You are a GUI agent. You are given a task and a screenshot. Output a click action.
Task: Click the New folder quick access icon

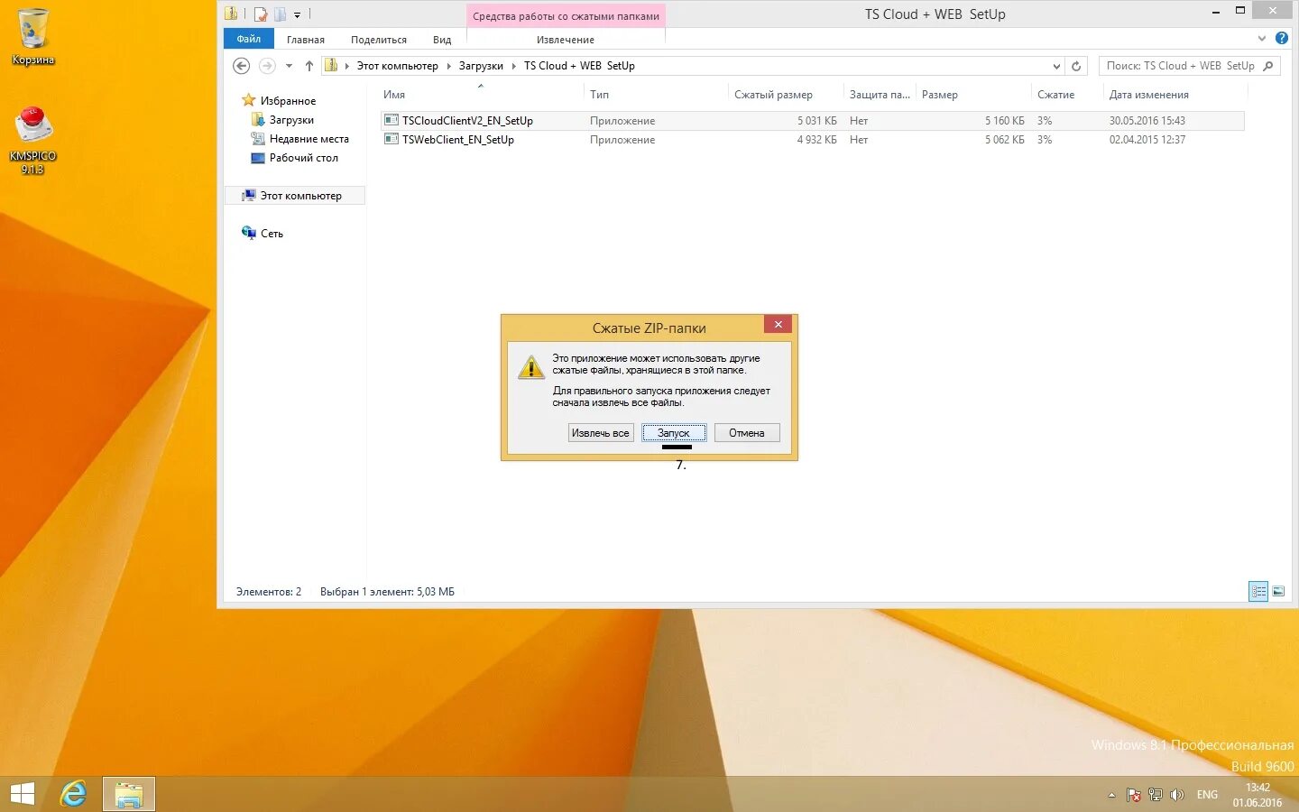[280, 14]
